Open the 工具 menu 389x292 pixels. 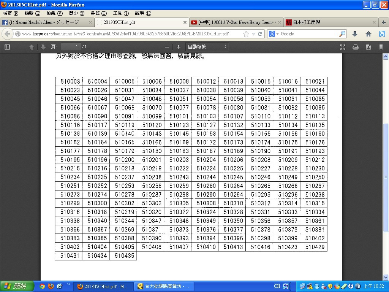click(x=121, y=13)
